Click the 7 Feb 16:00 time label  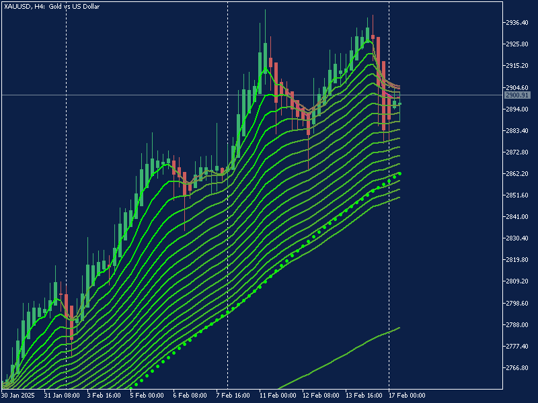pos(233,396)
